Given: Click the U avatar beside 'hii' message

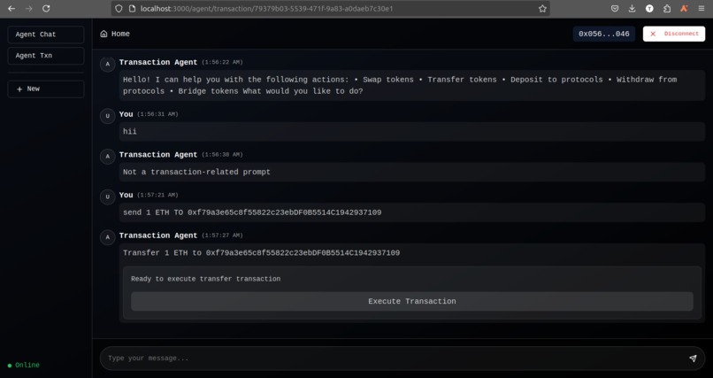Looking at the screenshot, I should click(x=107, y=116).
